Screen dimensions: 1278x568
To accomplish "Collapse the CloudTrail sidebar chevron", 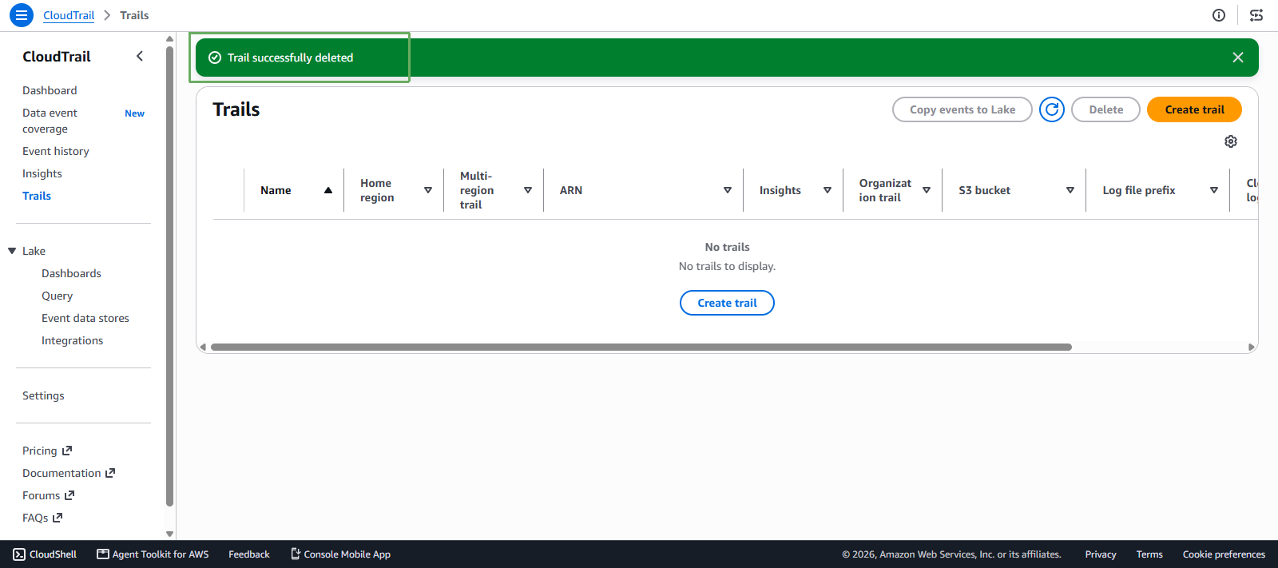I will point(140,56).
